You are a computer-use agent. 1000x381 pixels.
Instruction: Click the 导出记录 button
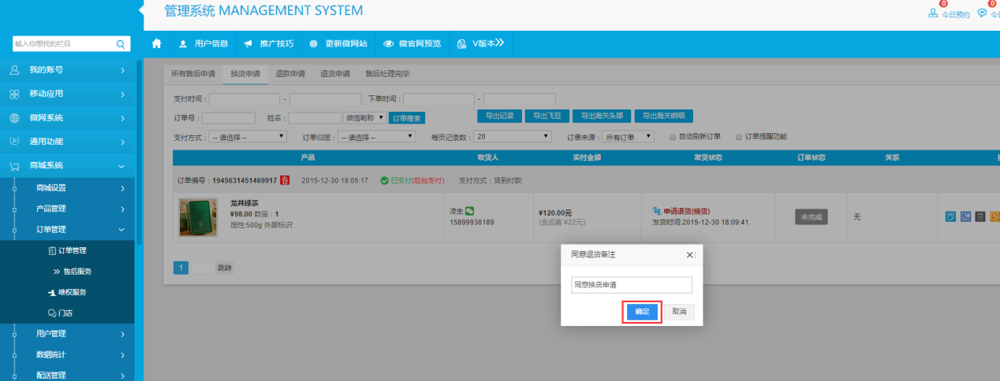point(499,116)
